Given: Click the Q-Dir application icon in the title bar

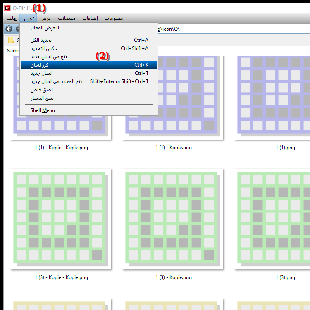Looking at the screenshot, I should coord(7,8).
